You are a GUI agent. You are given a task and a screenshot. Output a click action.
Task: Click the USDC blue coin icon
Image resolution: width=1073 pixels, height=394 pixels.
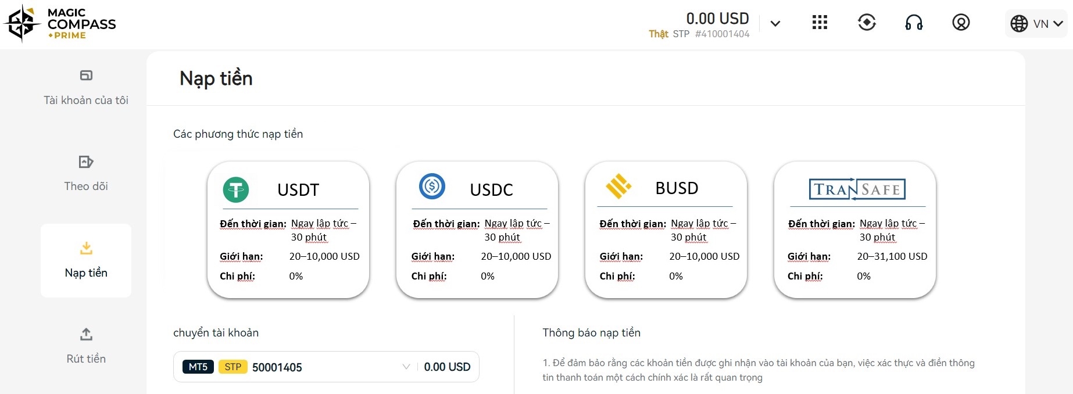pos(432,187)
